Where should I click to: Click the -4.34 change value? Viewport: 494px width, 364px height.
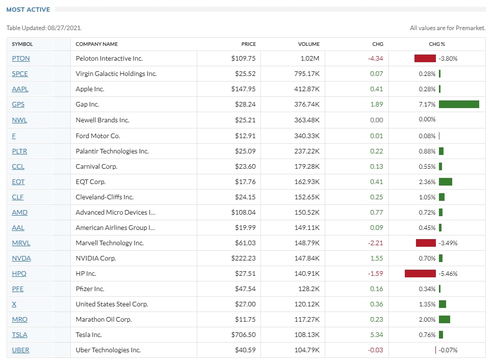pos(376,58)
